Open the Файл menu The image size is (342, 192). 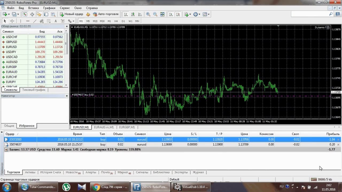click(10, 8)
